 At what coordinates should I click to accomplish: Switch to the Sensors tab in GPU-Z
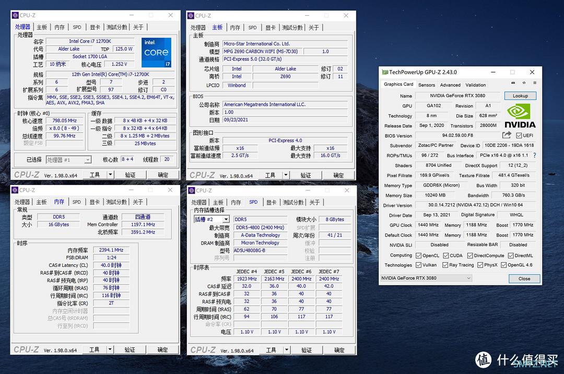(x=427, y=85)
